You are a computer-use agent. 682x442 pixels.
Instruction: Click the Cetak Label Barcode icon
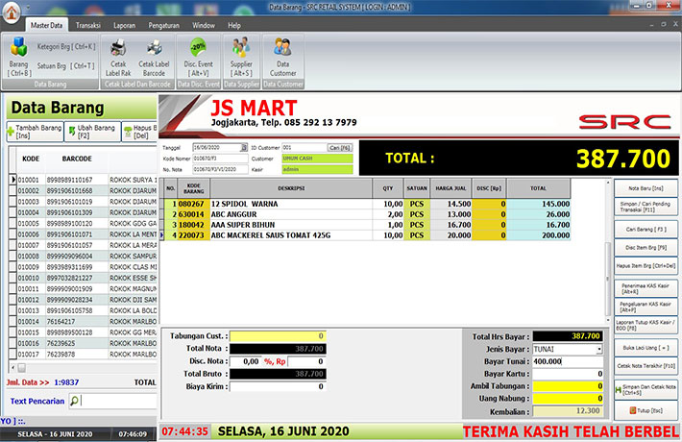click(x=154, y=57)
